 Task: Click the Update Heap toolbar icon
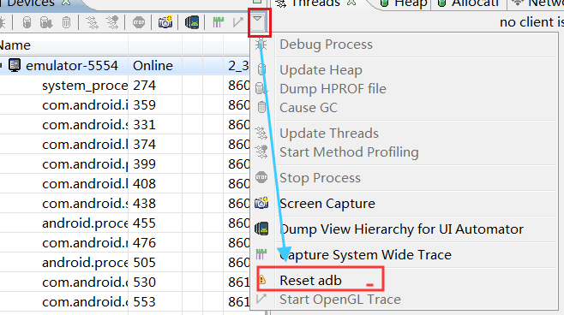(x=27, y=22)
